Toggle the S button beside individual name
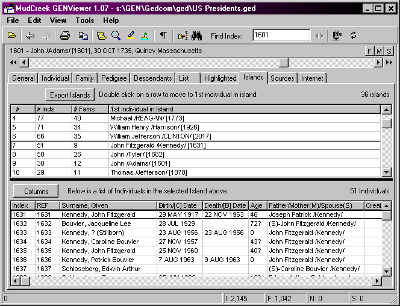Viewport: 400px width, 306px height. click(389, 51)
